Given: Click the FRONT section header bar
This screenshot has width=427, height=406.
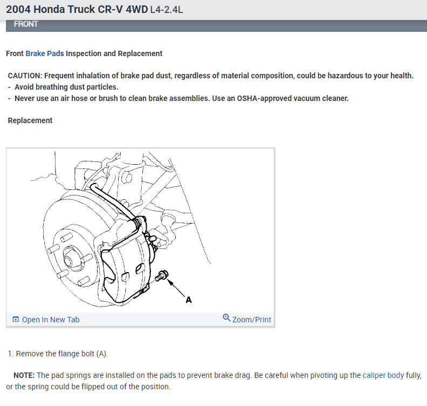Looking at the screenshot, I should pos(217,24).
